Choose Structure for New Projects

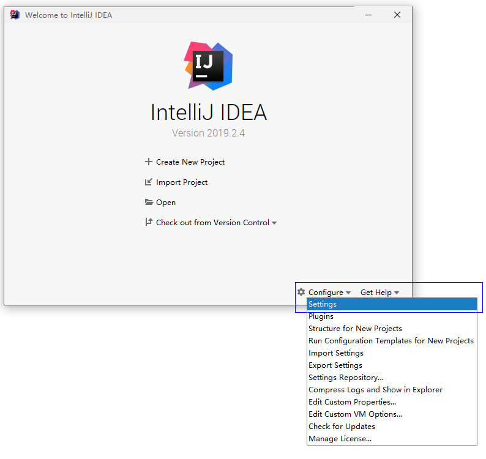(x=392, y=329)
